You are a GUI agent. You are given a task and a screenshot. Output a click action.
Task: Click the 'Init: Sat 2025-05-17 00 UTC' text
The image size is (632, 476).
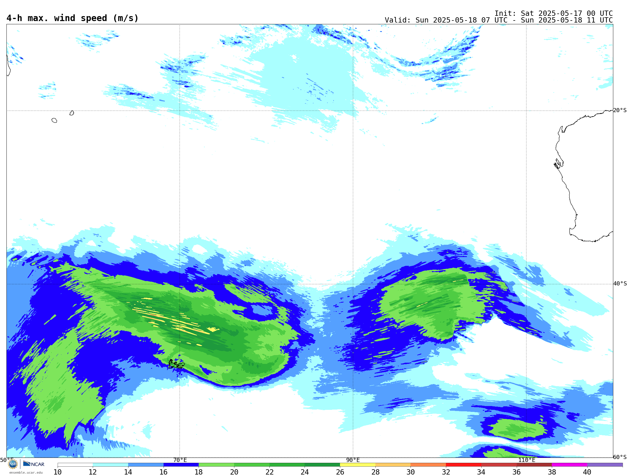click(554, 13)
